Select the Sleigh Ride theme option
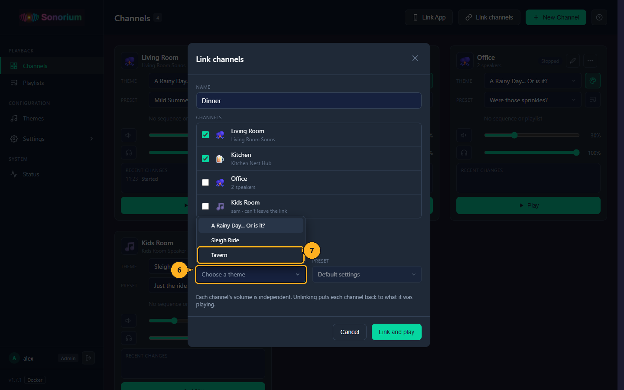This screenshot has height=390, width=624. [250, 240]
